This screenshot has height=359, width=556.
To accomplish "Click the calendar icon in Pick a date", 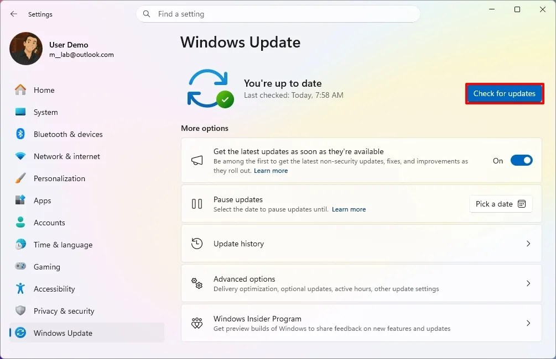I will 522,204.
